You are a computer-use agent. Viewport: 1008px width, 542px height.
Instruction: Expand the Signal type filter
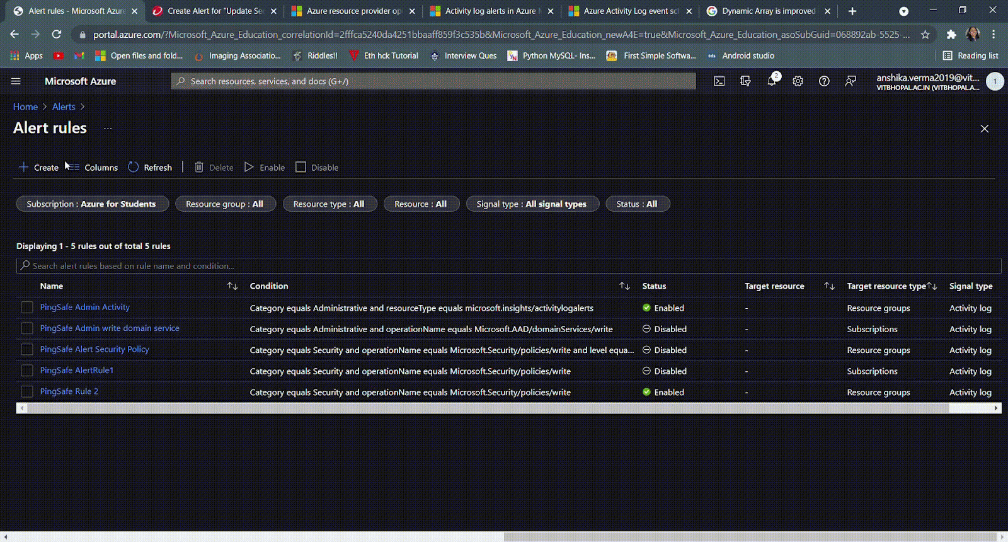(x=532, y=204)
